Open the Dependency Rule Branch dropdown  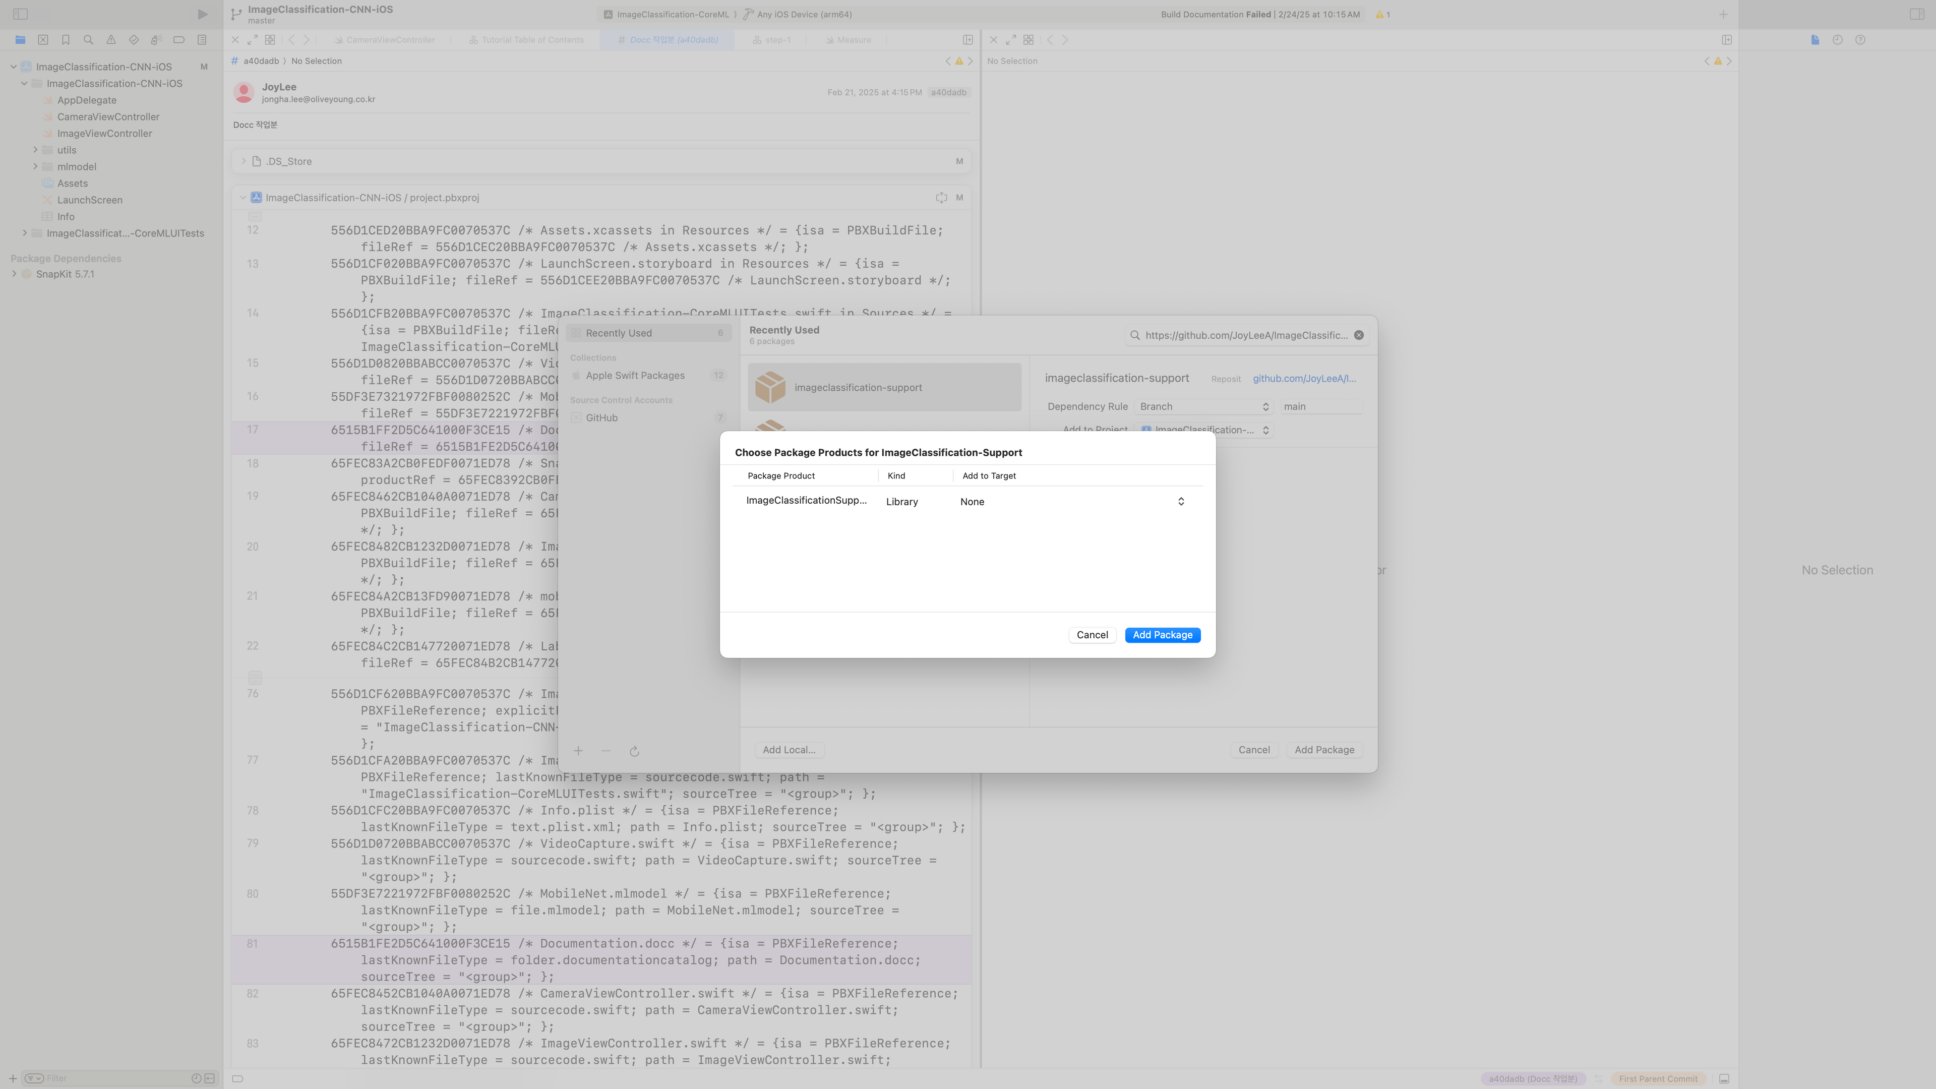(1203, 406)
